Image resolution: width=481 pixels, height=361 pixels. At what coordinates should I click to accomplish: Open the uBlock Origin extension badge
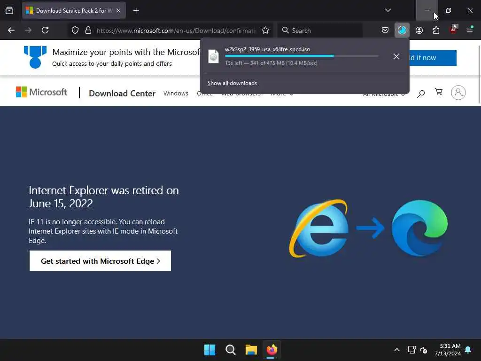[x=453, y=30]
